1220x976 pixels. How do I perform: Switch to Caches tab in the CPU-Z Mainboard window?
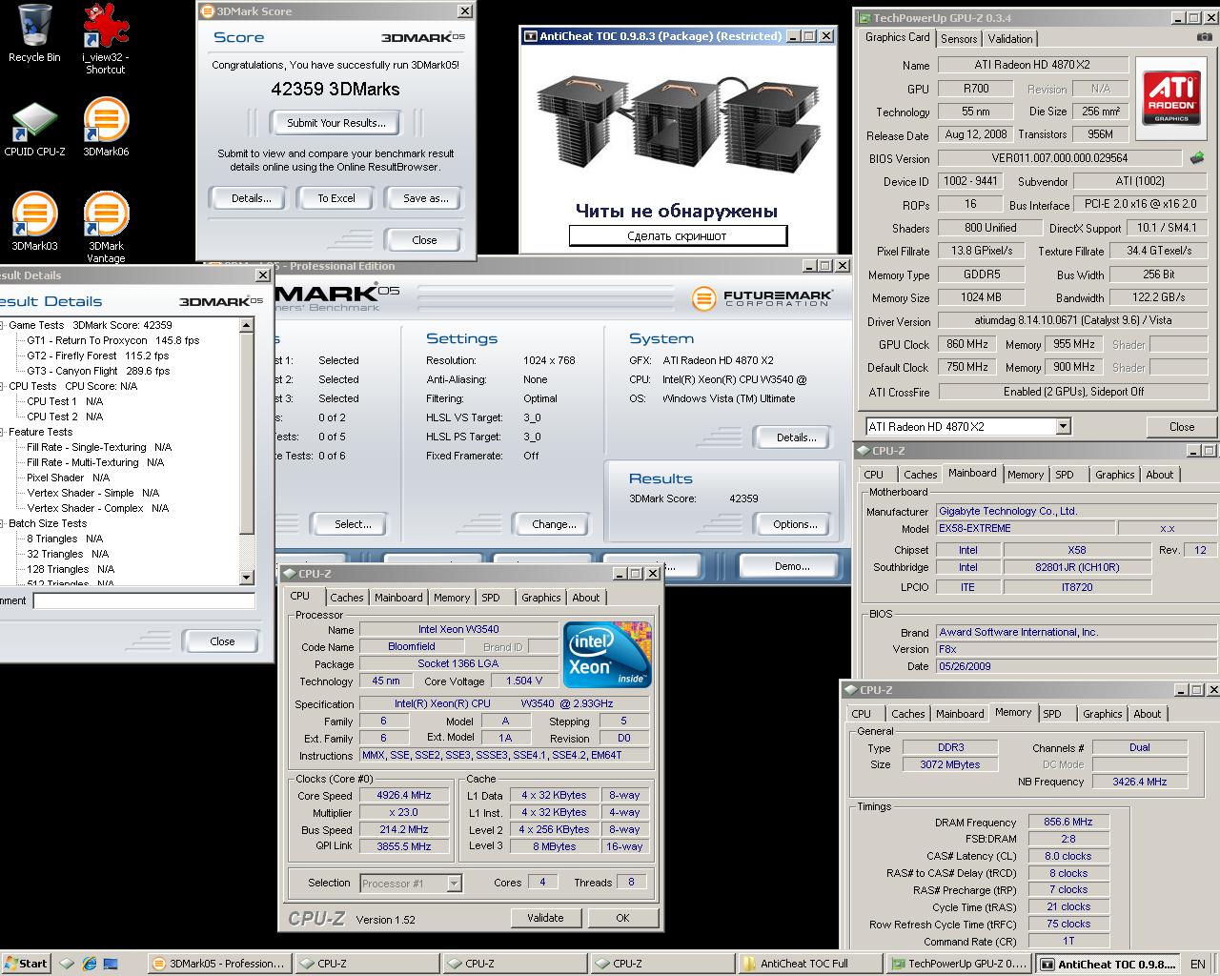point(920,475)
